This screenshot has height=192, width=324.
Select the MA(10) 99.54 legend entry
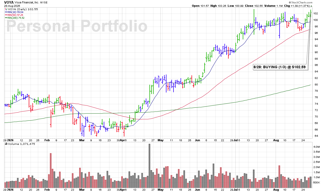pyautogui.click(x=16, y=12)
